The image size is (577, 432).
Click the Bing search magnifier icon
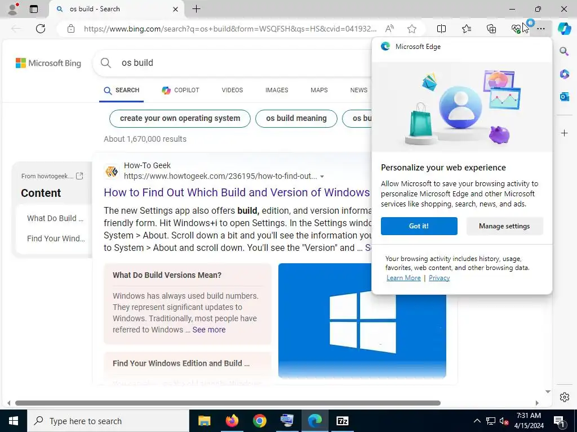[105, 63]
